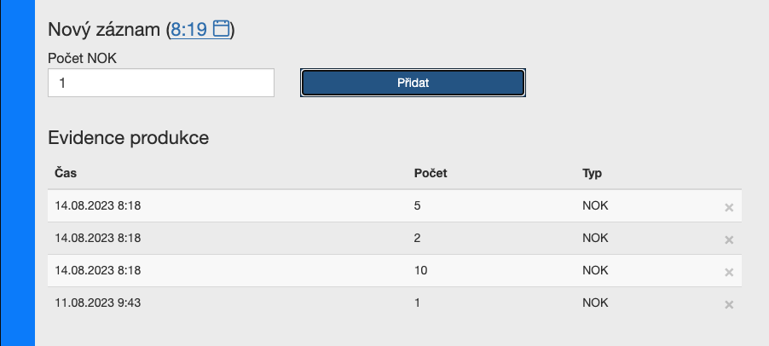This screenshot has height=346, width=769.
Task: Click the Nový záznam heading text
Action: click(104, 30)
